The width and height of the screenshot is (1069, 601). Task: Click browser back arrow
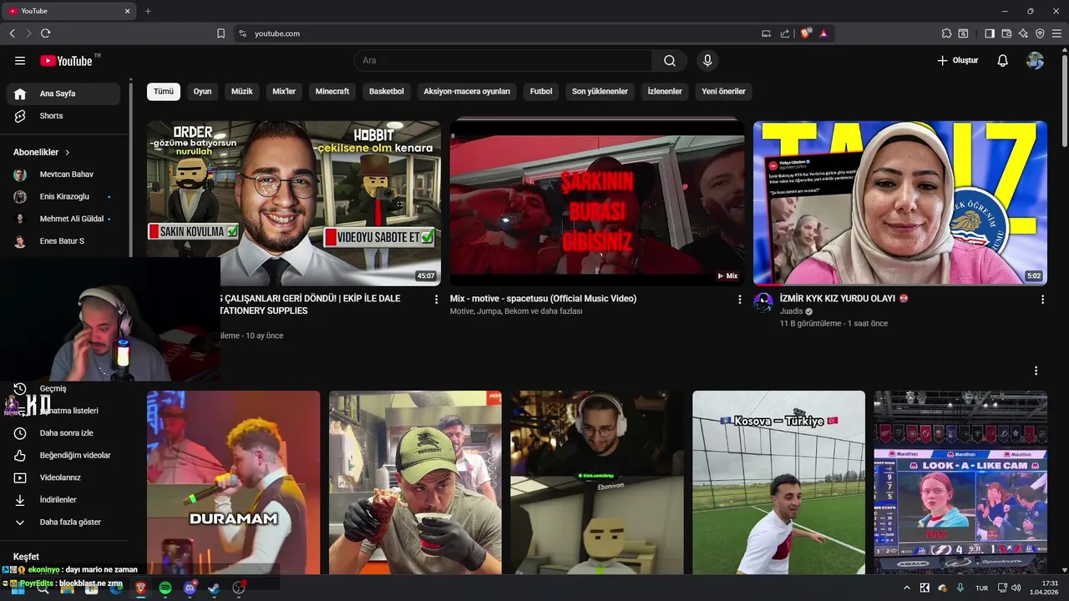tap(13, 33)
